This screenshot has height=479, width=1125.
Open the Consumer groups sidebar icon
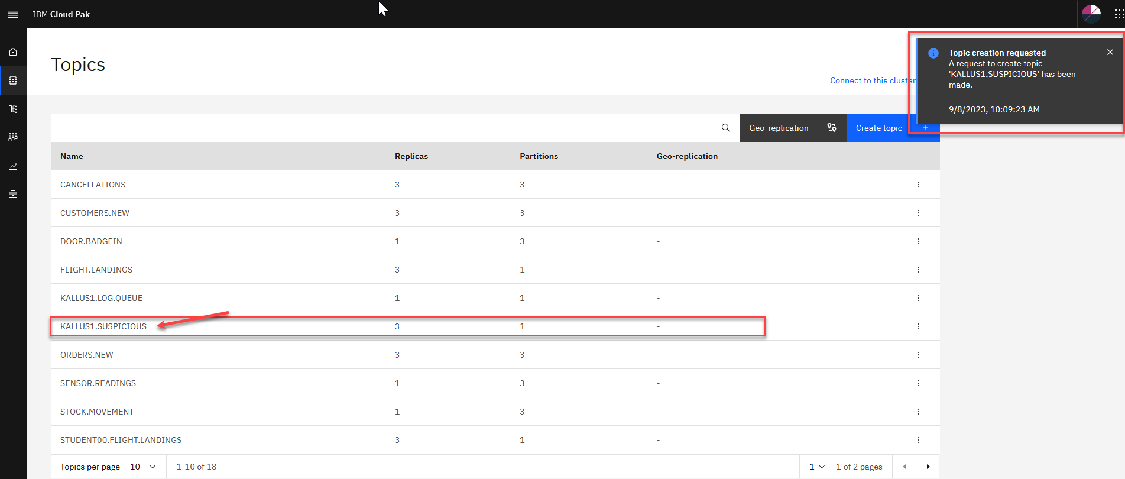(x=13, y=137)
